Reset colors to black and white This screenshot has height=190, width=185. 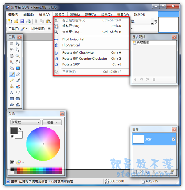[12, 136]
